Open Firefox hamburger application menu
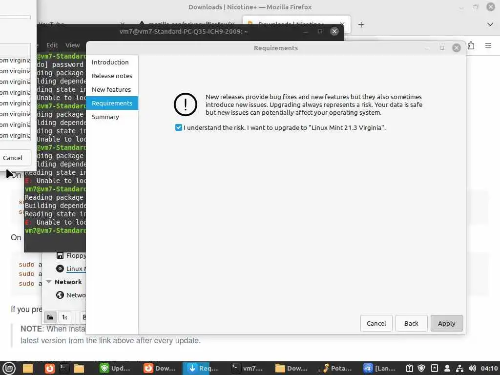Viewport: 500px width, 375px height. [488, 45]
